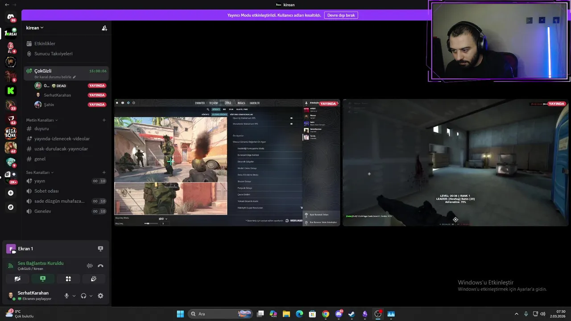Deafen with the headphones icon

click(83, 296)
